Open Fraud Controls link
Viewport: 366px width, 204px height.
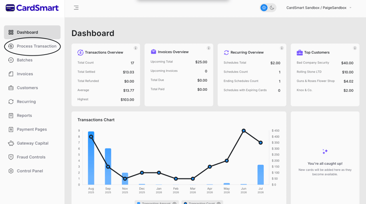32,157
